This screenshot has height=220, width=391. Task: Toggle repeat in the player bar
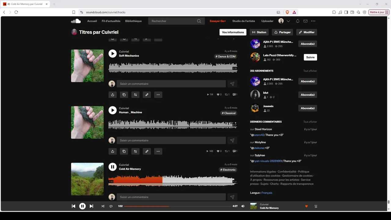click(x=111, y=206)
